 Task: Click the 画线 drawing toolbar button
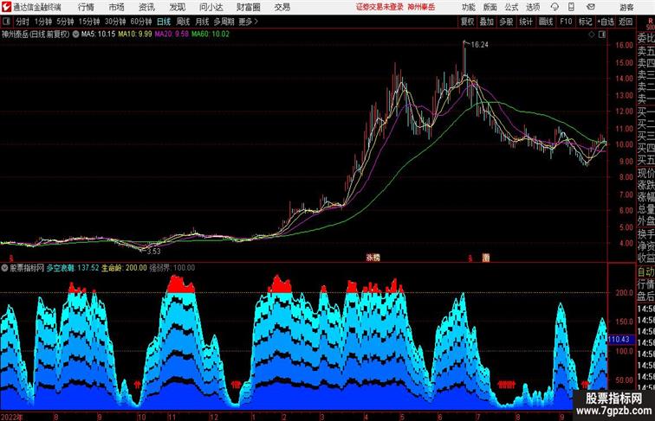(546, 22)
